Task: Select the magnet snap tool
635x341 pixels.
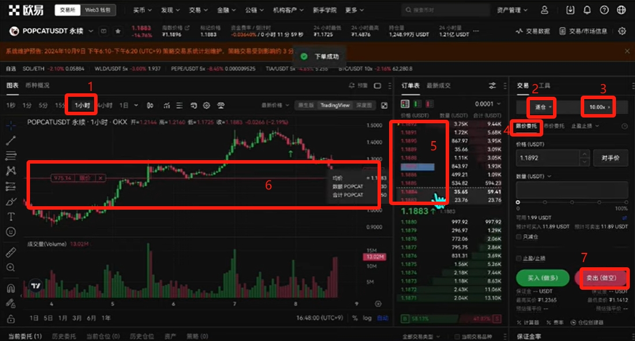Action: [x=10, y=288]
